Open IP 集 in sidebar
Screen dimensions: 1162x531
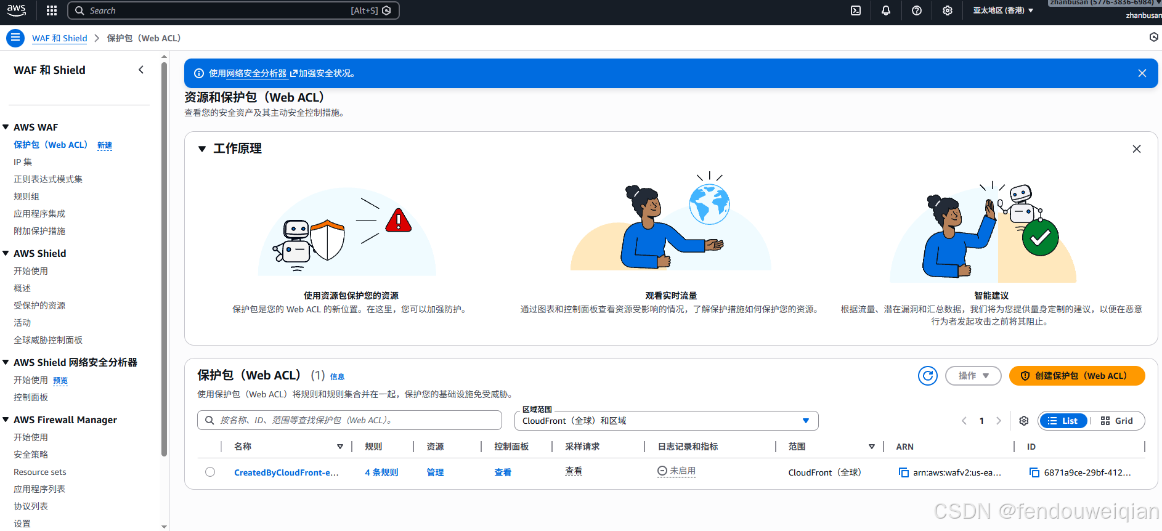(x=23, y=162)
